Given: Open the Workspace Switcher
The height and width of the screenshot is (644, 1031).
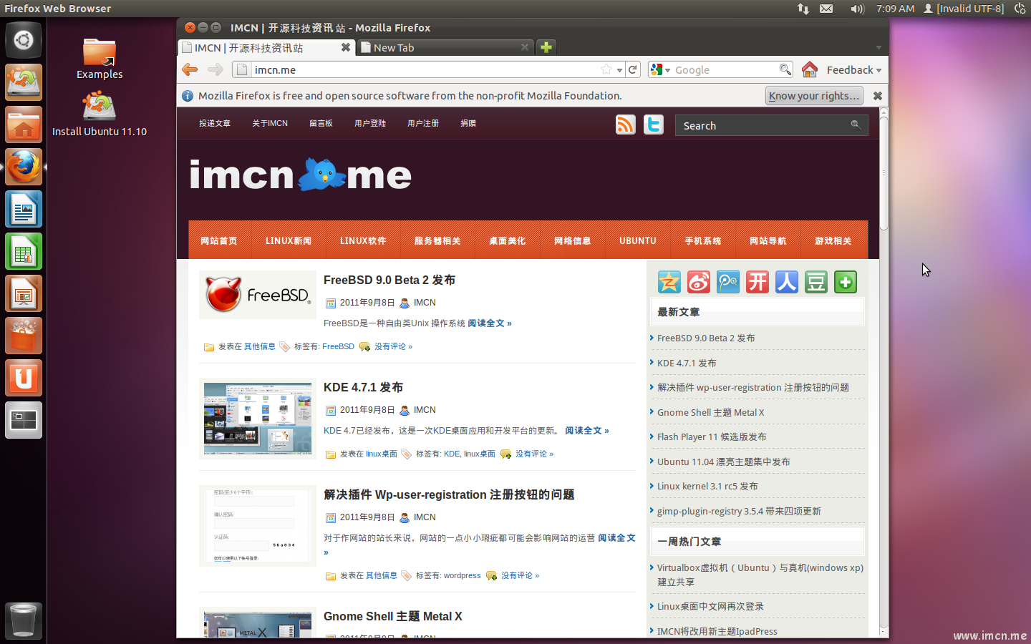Looking at the screenshot, I should tap(24, 420).
